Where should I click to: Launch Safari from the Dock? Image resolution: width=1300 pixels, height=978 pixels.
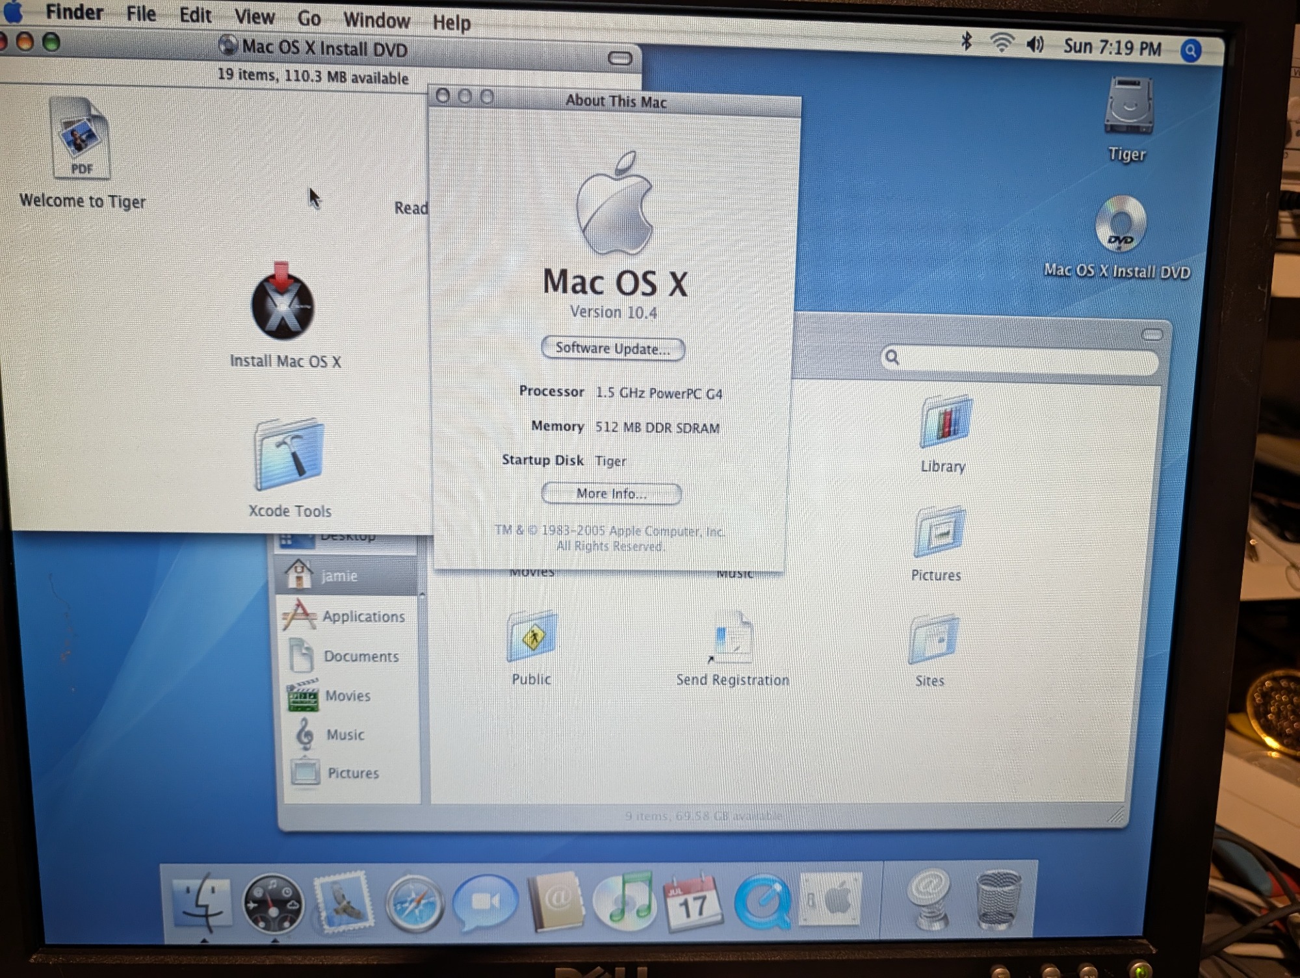coord(414,903)
